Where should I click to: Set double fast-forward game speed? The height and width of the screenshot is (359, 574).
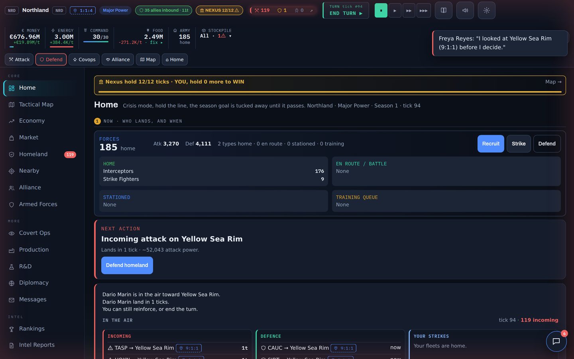pos(409,11)
